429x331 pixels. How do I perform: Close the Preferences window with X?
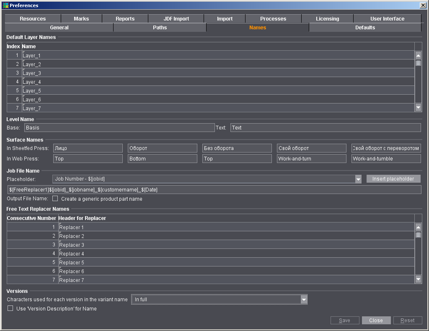point(423,5)
